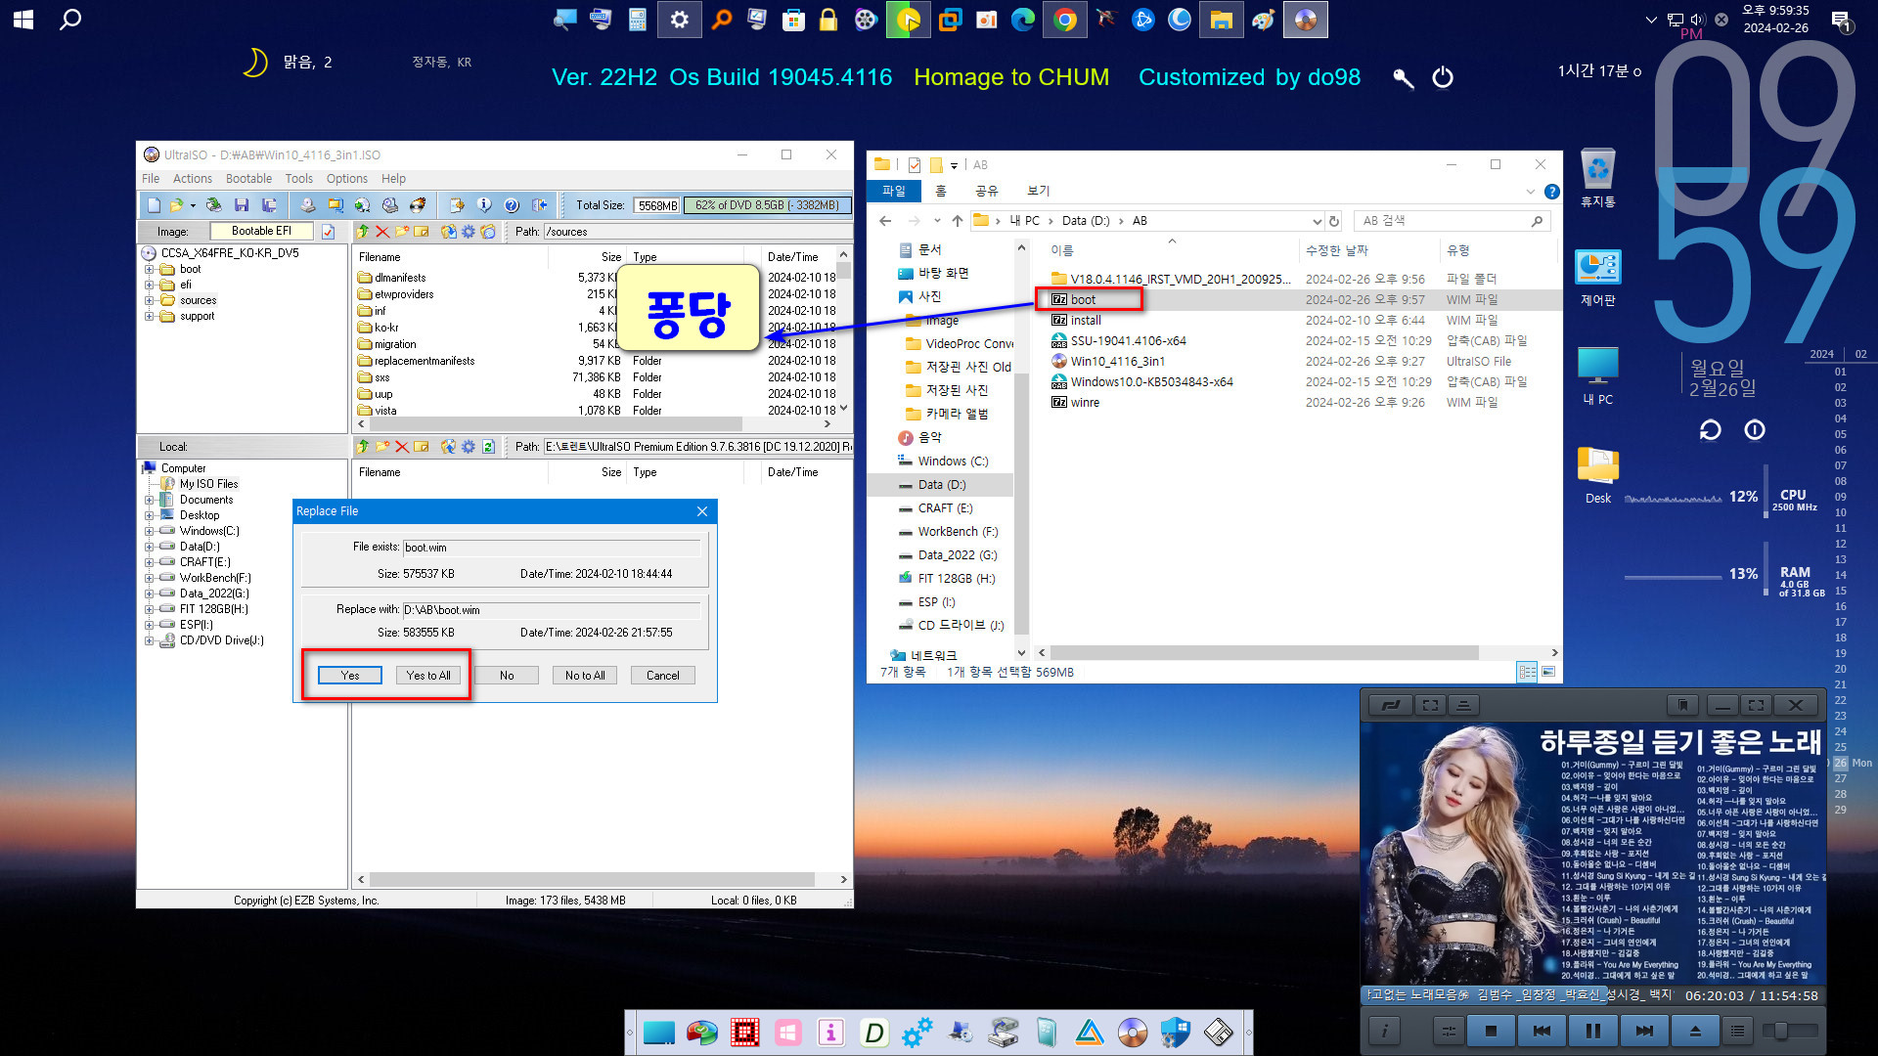Click the Burn CD/DVD image flame icon

418,205
